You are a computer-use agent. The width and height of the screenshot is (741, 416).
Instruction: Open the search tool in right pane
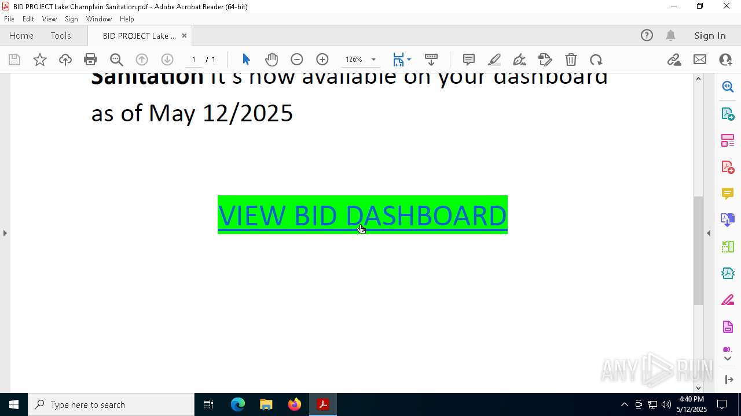tap(728, 87)
